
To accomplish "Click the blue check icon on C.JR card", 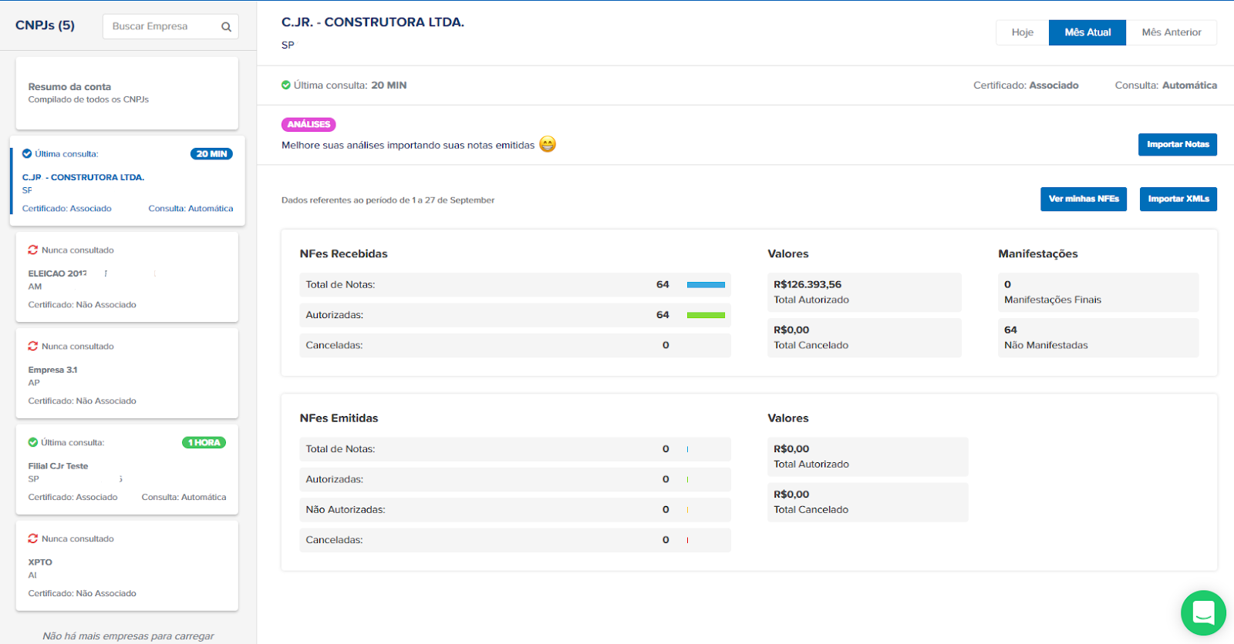I will [x=27, y=153].
